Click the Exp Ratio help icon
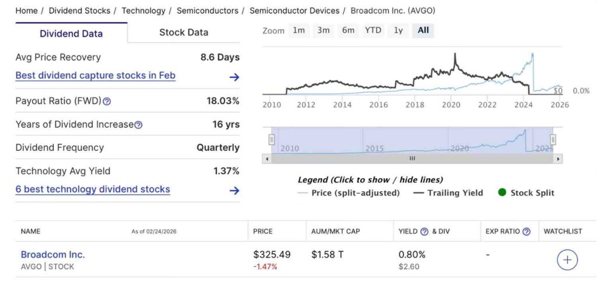 tap(526, 231)
